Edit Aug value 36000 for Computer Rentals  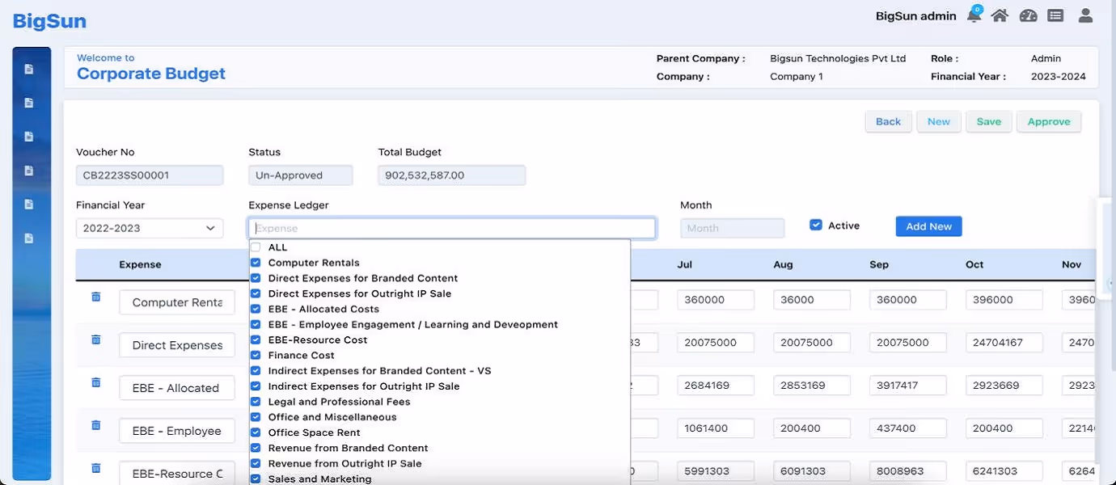812,300
